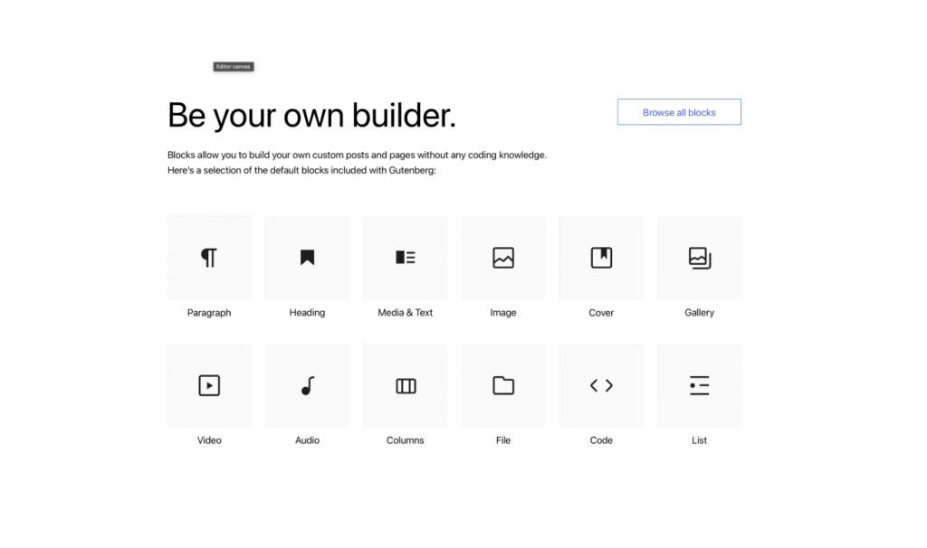The image size is (927, 548).
Task: Select the Code brackets icon
Action: point(601,385)
